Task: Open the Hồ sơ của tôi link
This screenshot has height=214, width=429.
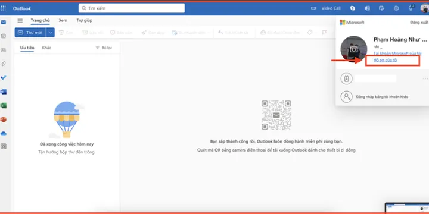Action: 386,60
